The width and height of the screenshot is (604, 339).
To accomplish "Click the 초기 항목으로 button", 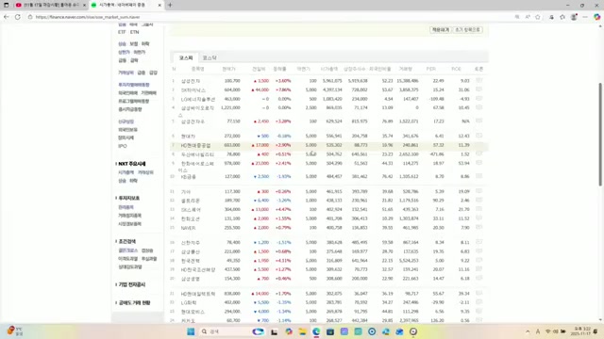I will pos(468,29).
